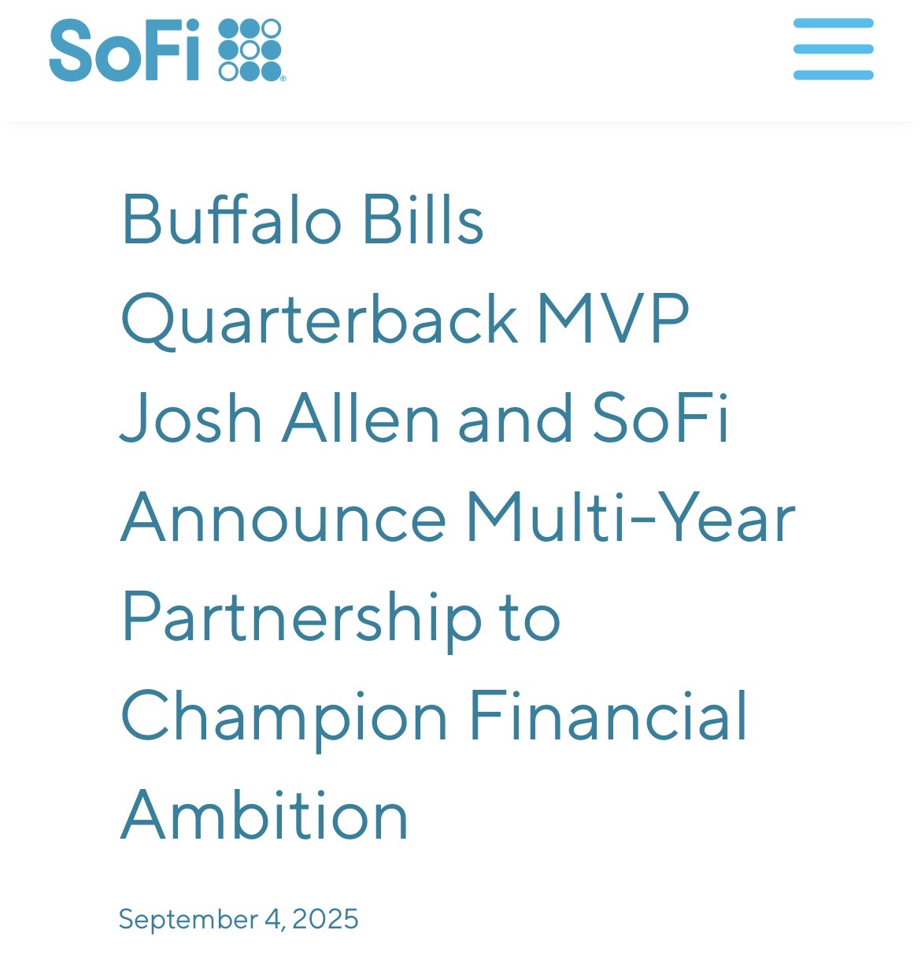
Task: Open the hamburger navigation menu
Action: 834,49
